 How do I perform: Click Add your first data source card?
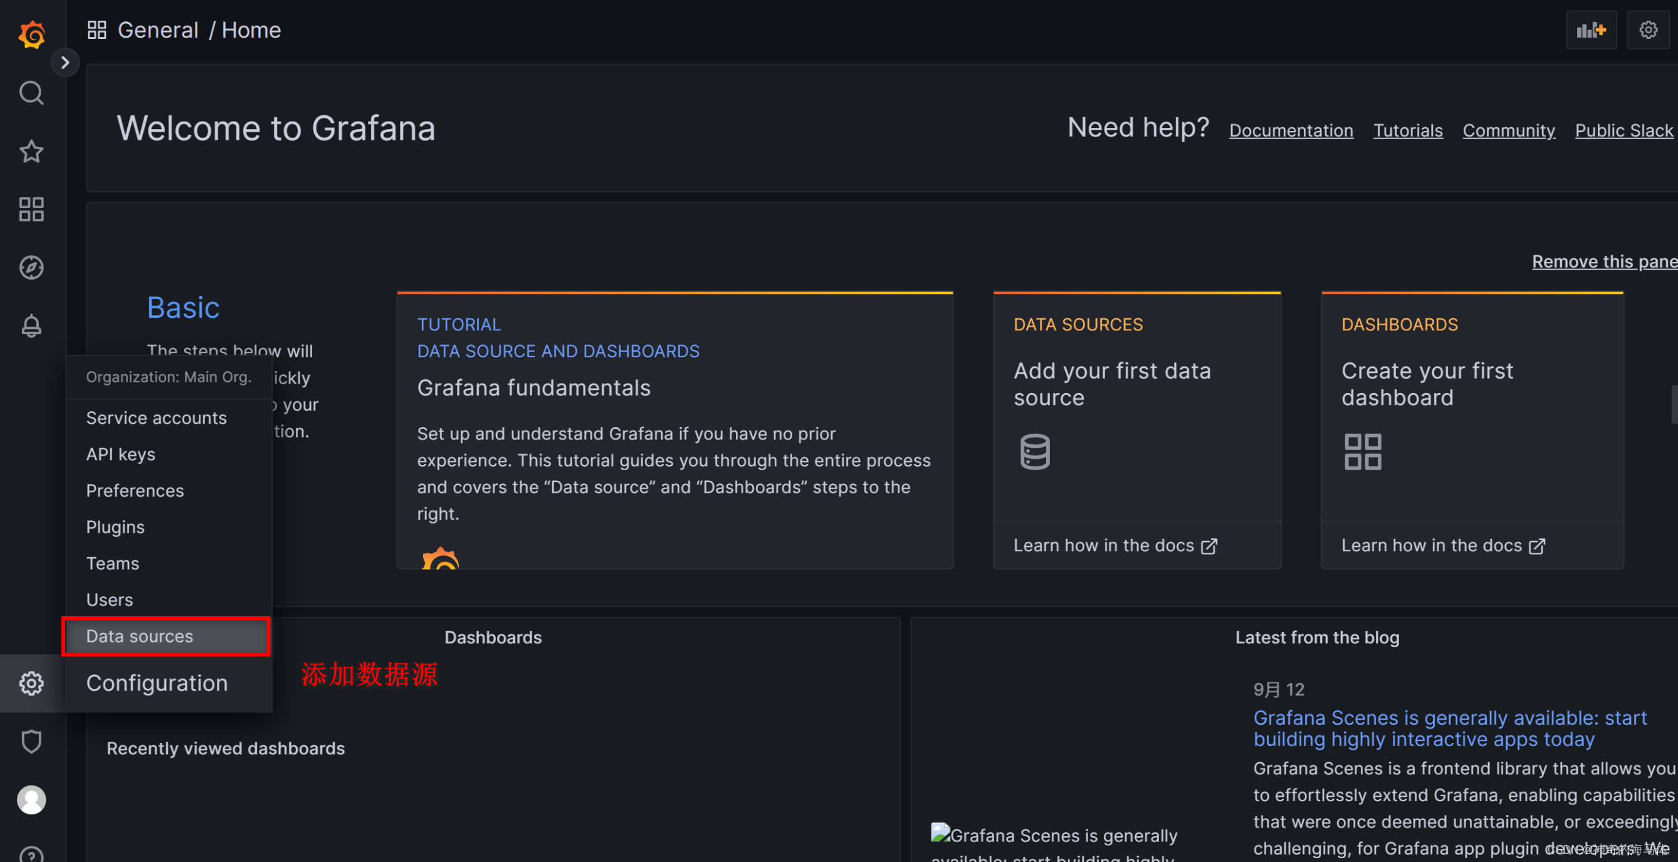(x=1112, y=384)
